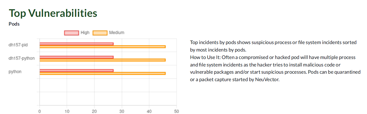Click the dh157-pid axis label

point(18,45)
